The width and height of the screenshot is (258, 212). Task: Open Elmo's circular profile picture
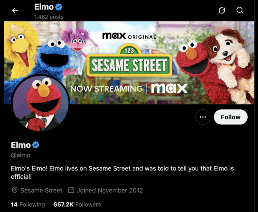40,103
